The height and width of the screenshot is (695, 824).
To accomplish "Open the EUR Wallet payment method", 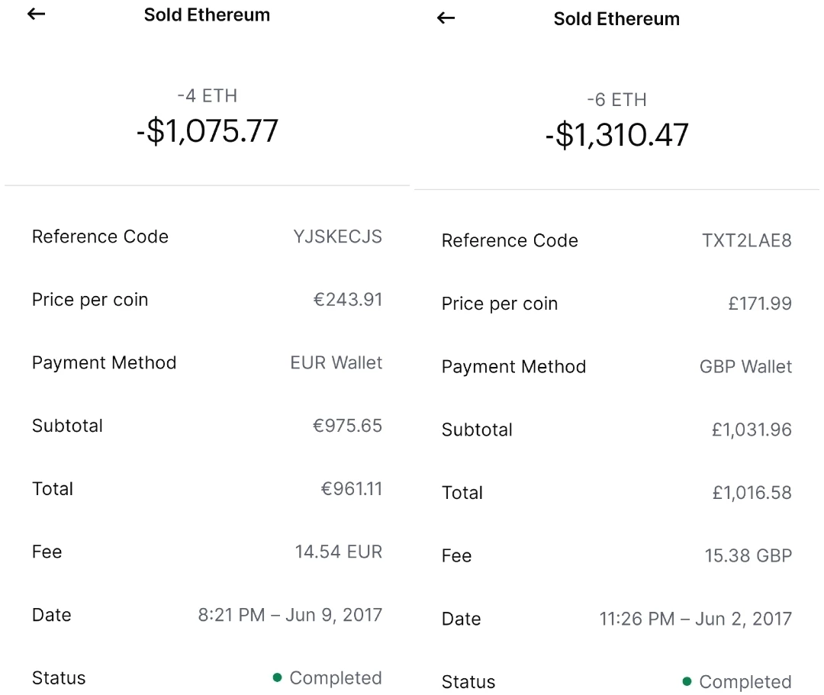I will click(336, 363).
